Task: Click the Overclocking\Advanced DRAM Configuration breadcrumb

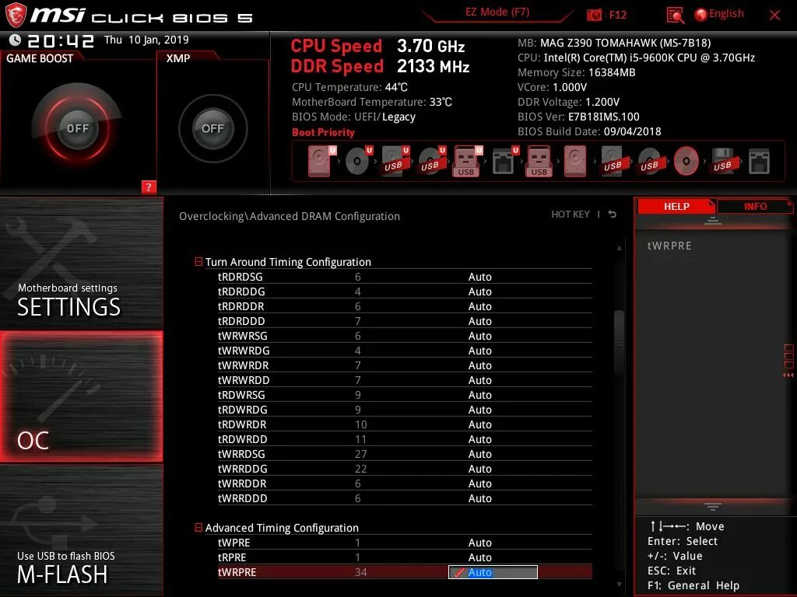Action: pos(290,216)
